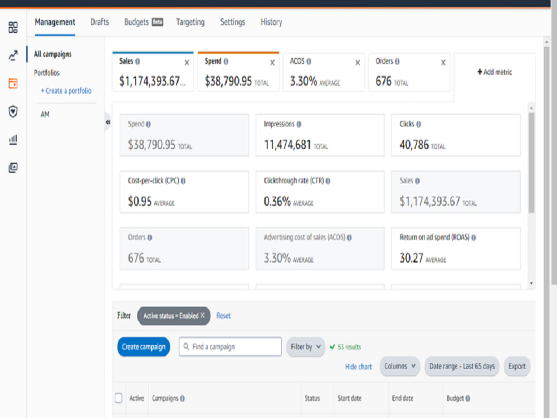Click Create a portfolio link
The width and height of the screenshot is (557, 418).
[x=66, y=91]
